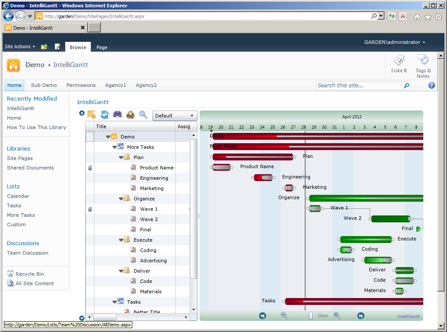Select the Title column header

click(x=134, y=126)
